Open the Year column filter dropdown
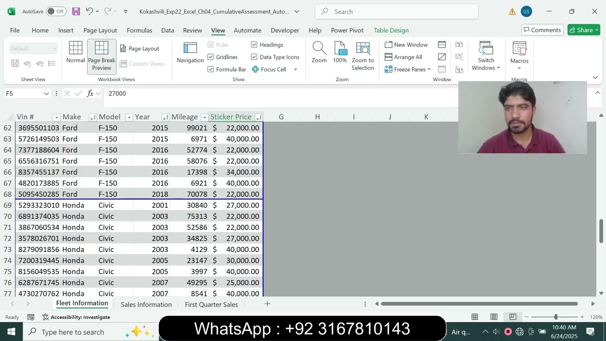The width and height of the screenshot is (606, 341). pyautogui.click(x=165, y=117)
